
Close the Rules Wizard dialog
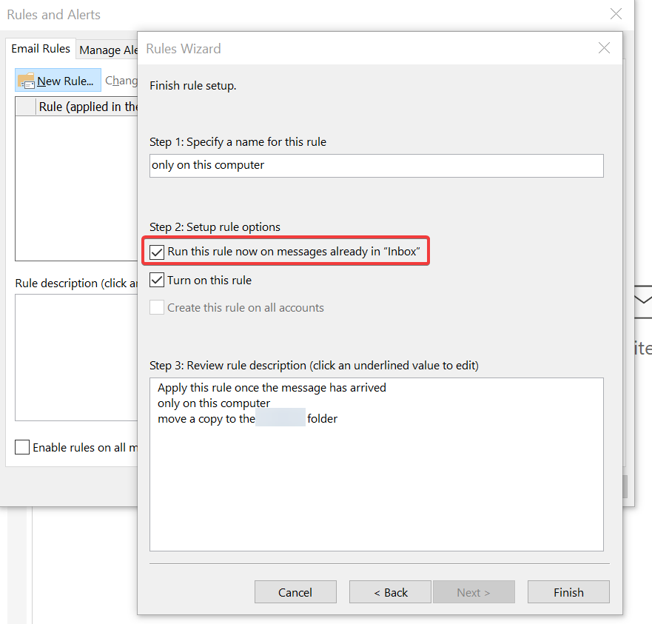pyautogui.click(x=604, y=49)
